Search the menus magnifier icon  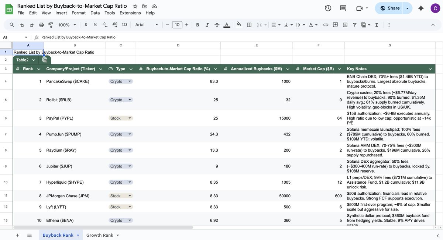point(12,25)
